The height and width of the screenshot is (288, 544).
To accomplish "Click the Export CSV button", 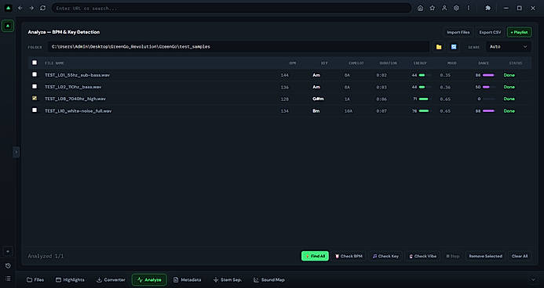I will pos(490,32).
